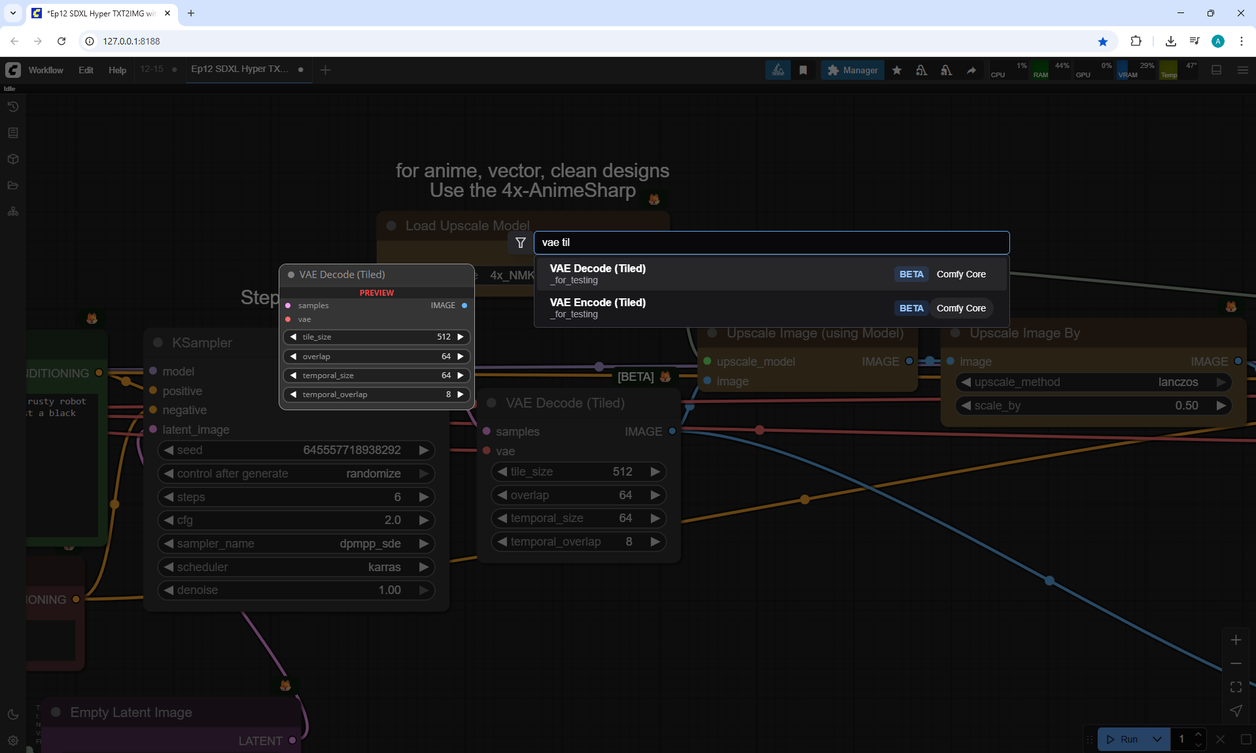Viewport: 1256px width, 753px height.
Task: Open the workflows folder sidebar icon
Action: click(13, 185)
